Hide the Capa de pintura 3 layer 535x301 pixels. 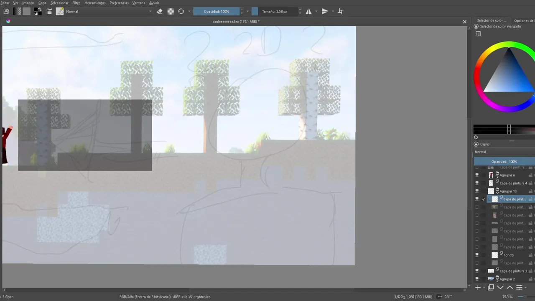pyautogui.click(x=477, y=271)
